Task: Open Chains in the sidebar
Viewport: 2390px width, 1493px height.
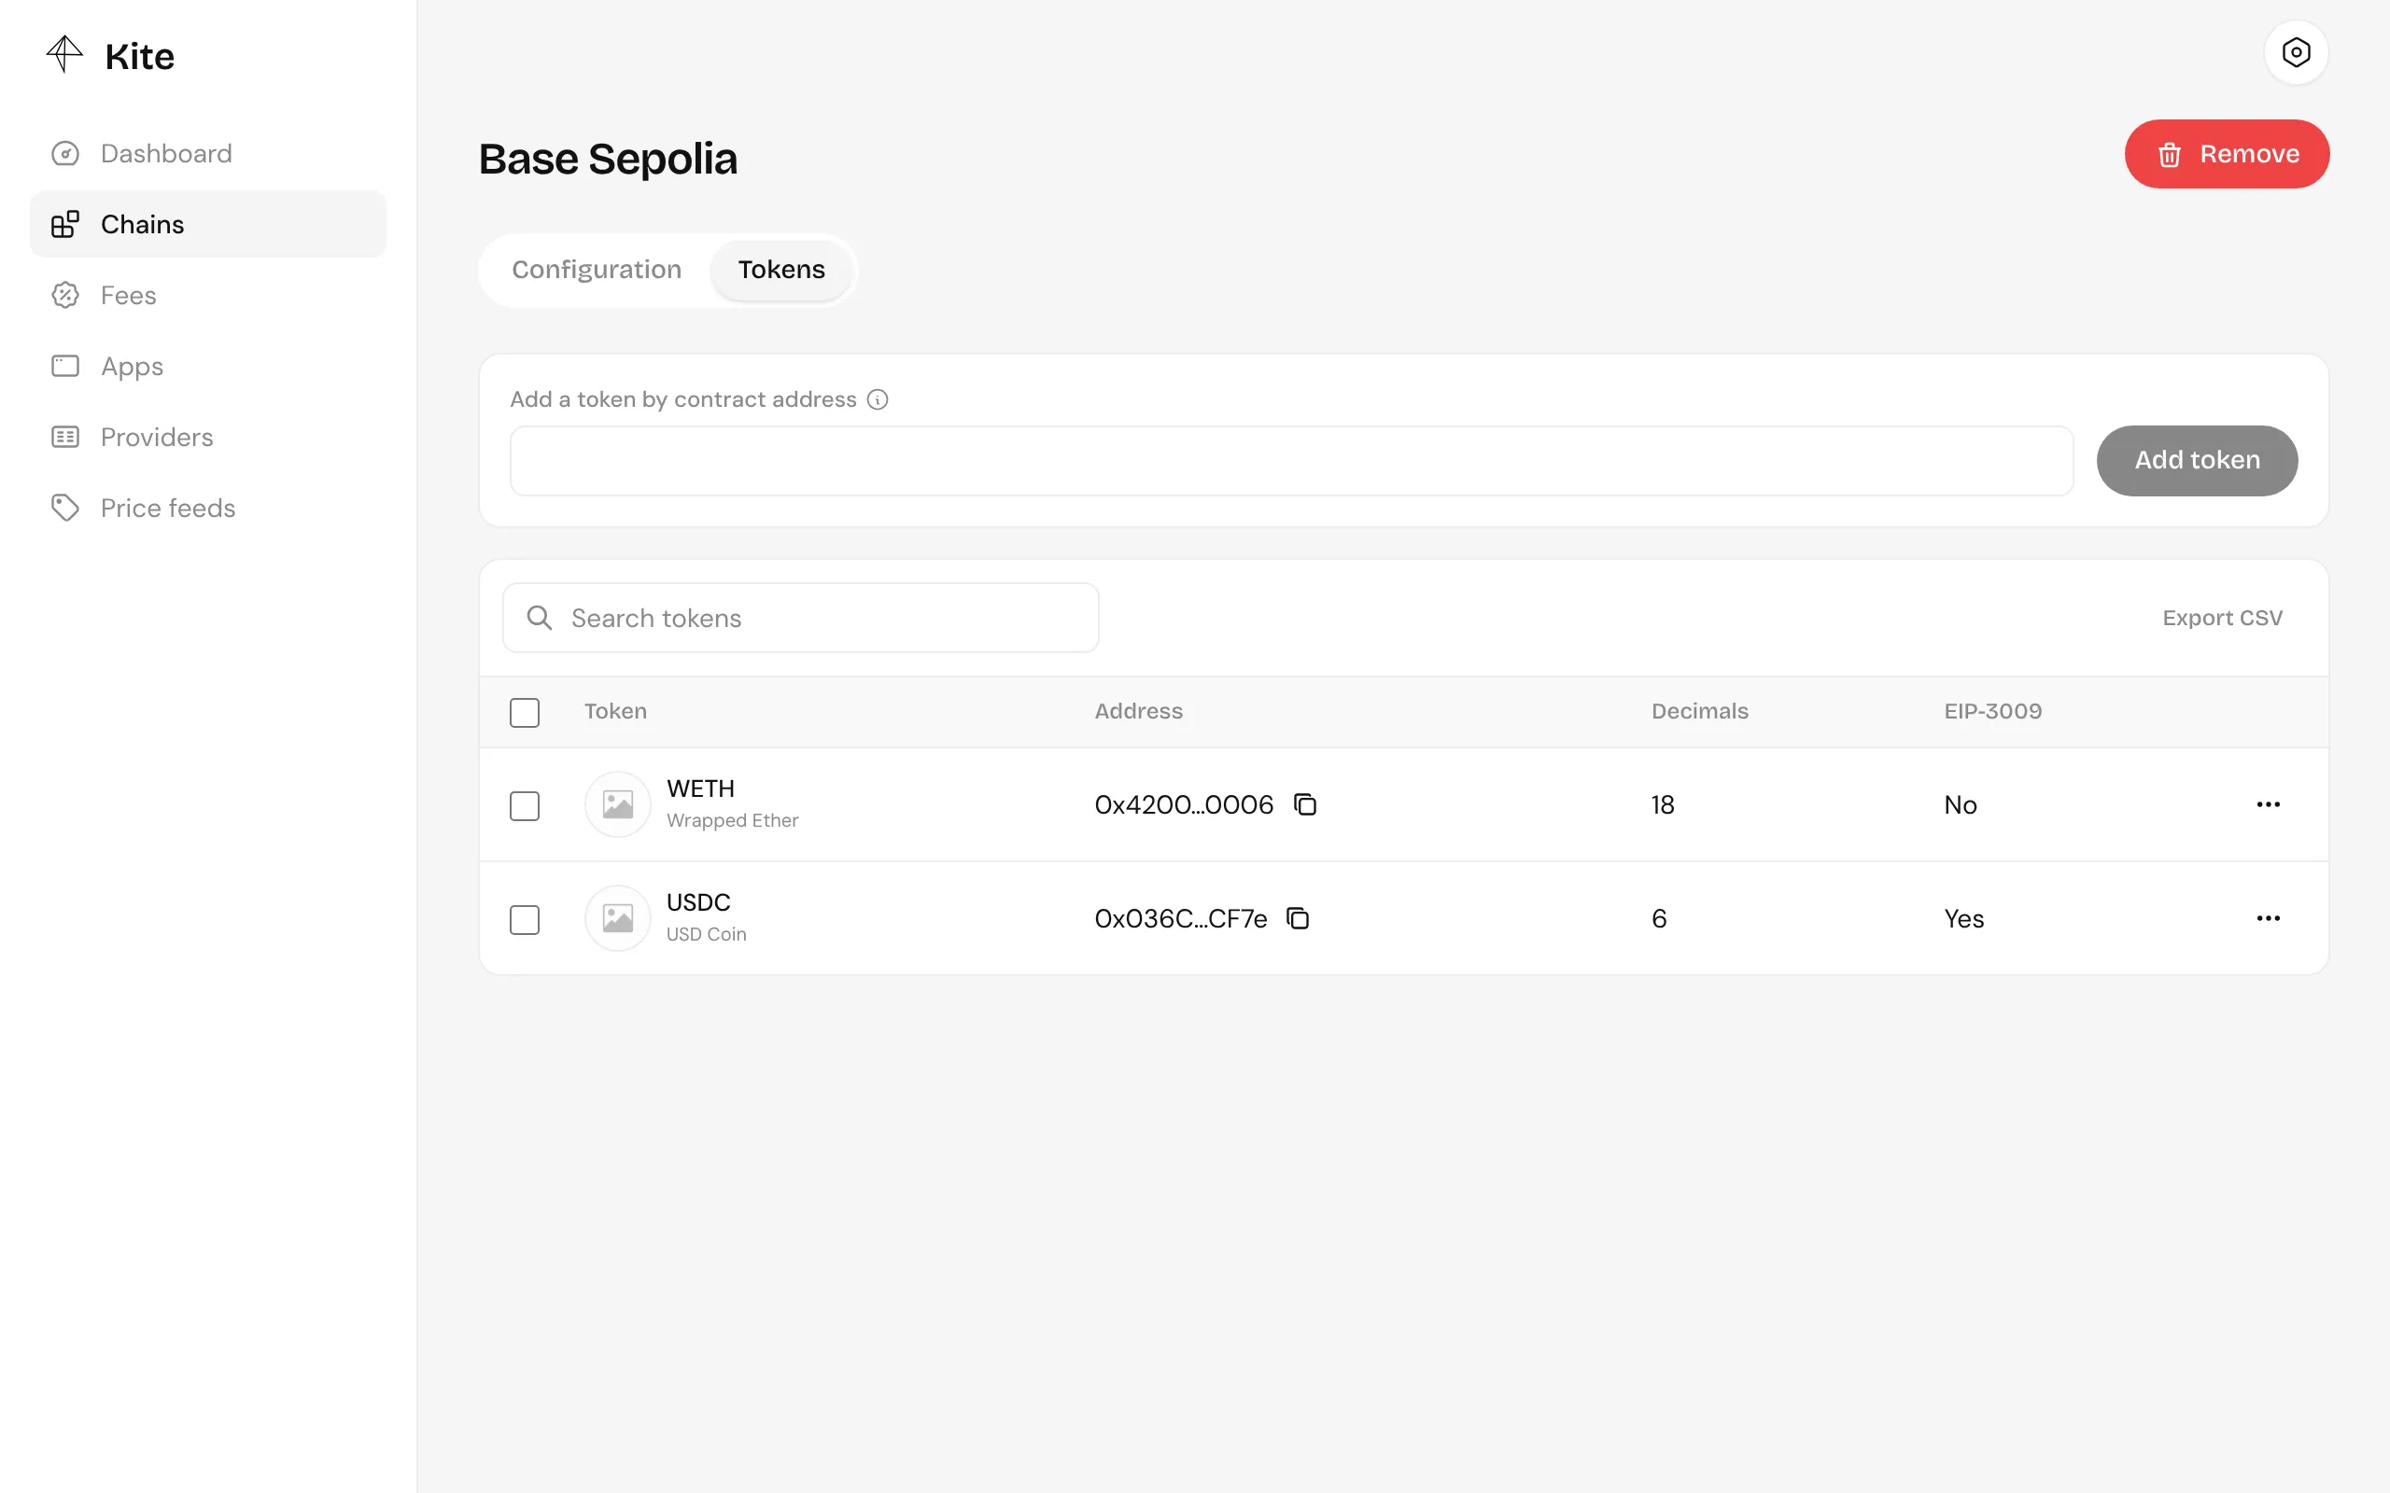Action: pyautogui.click(x=207, y=224)
